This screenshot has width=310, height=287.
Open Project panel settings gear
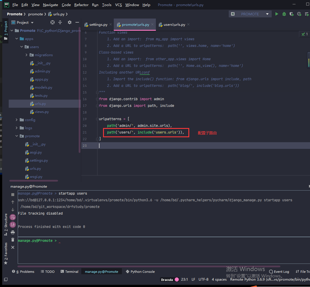[70, 23]
